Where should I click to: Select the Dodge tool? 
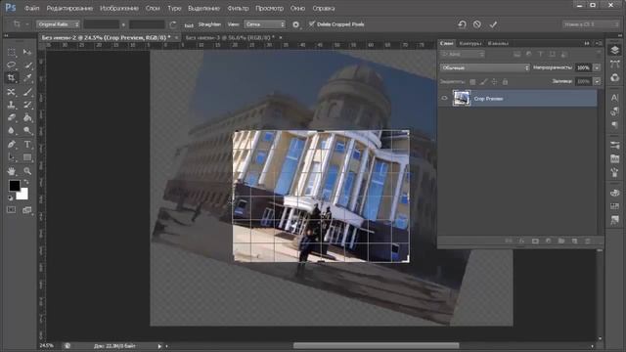[x=27, y=130]
